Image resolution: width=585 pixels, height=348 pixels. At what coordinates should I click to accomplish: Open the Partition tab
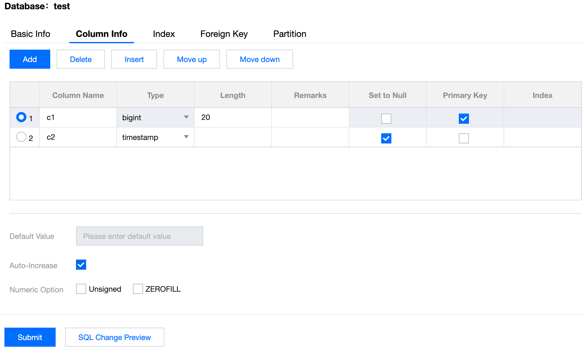pos(290,34)
